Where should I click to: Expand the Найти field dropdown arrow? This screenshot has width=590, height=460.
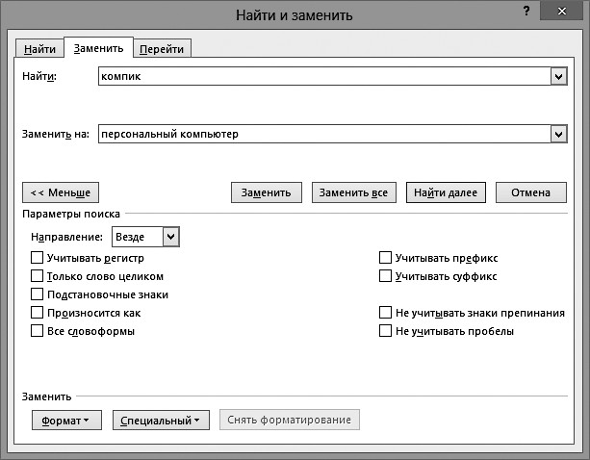click(557, 76)
